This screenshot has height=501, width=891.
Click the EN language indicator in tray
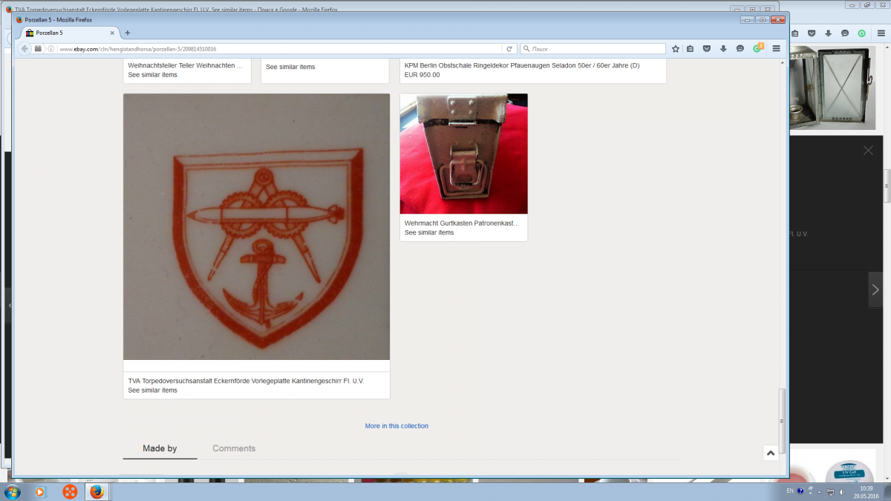pos(789,491)
